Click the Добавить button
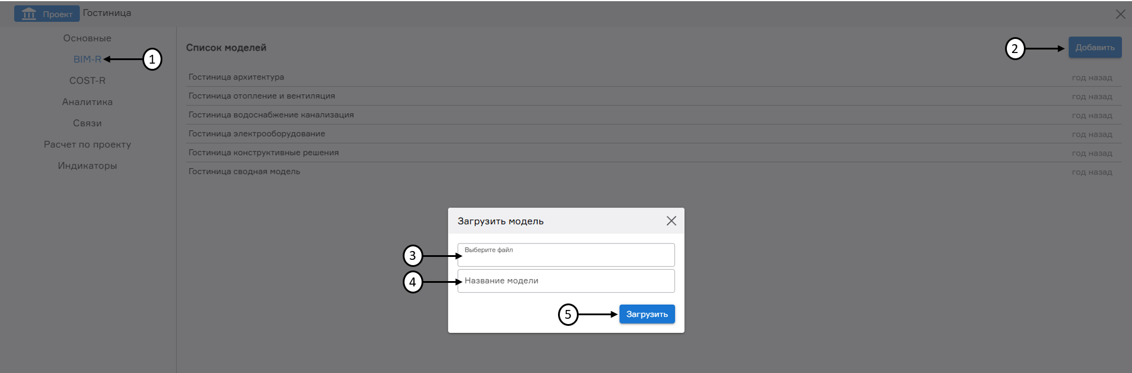Viewport: 1132px width, 373px height. [x=1094, y=47]
